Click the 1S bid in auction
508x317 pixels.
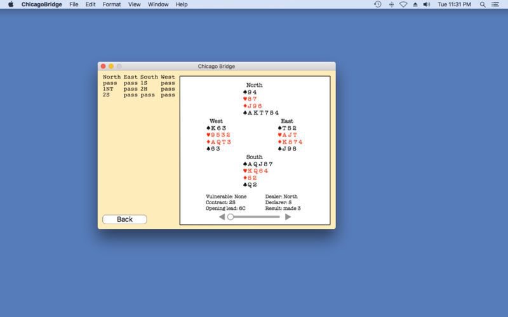click(144, 83)
